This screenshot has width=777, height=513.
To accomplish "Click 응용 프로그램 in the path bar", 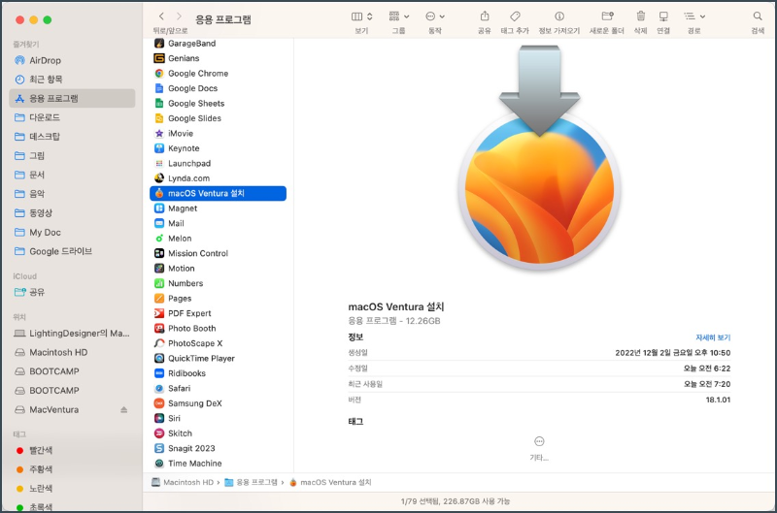I will coord(252,482).
